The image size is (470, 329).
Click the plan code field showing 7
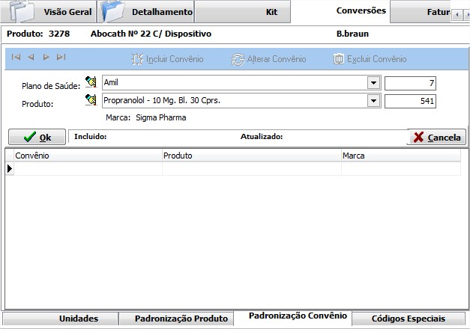point(410,83)
